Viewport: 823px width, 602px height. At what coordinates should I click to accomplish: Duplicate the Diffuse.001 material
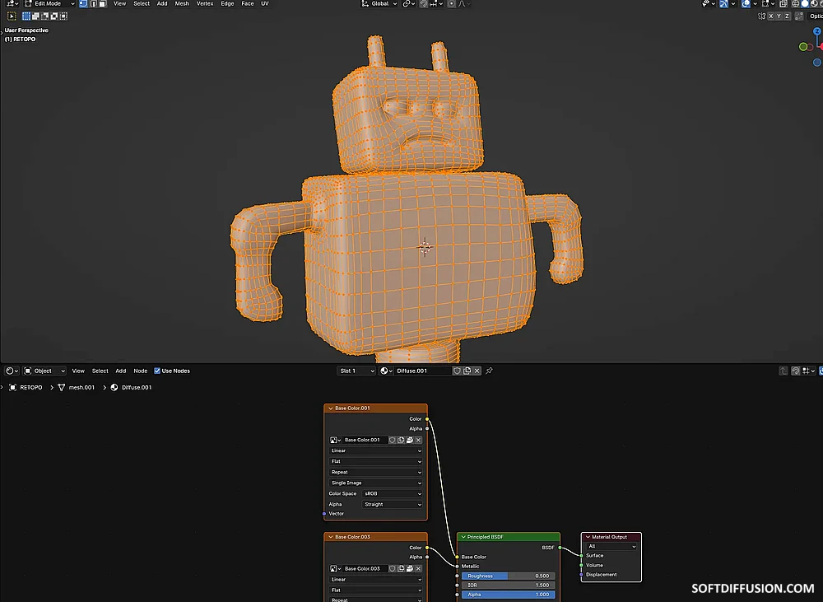tap(467, 371)
